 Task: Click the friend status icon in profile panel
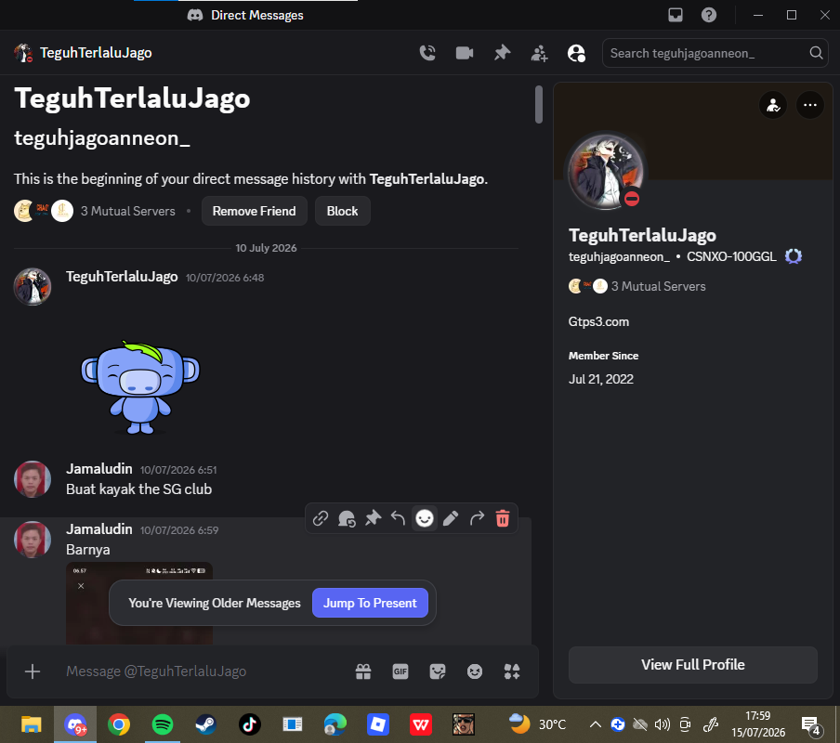[772, 105]
